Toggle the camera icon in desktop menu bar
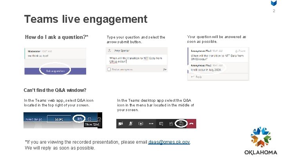282x159 pixels. click(121, 124)
